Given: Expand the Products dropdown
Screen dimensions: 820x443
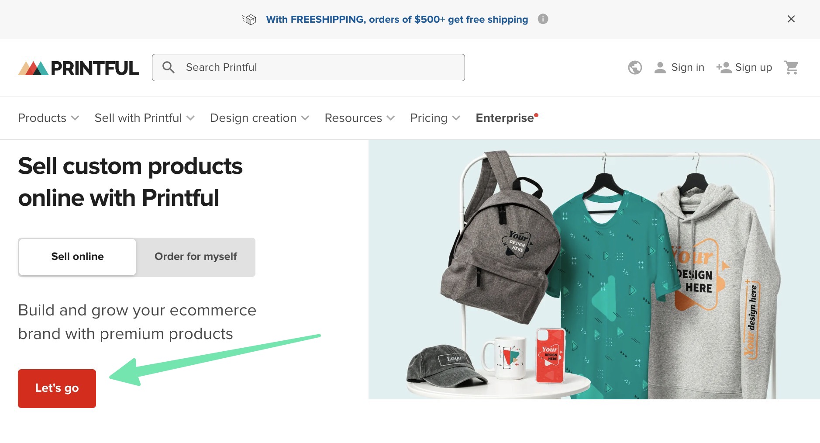Looking at the screenshot, I should point(48,118).
